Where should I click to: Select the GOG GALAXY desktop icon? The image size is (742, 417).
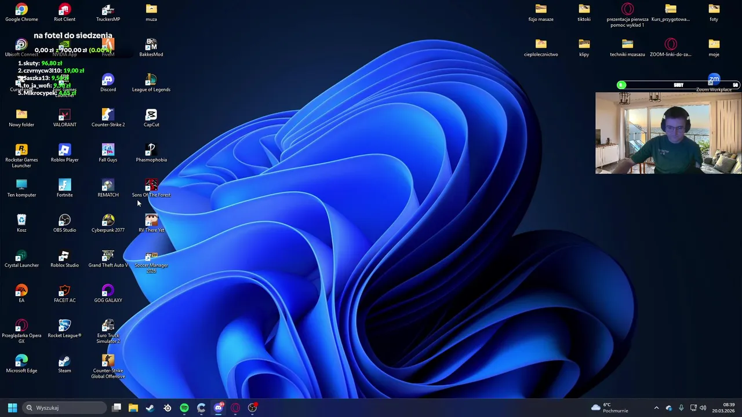(108, 294)
